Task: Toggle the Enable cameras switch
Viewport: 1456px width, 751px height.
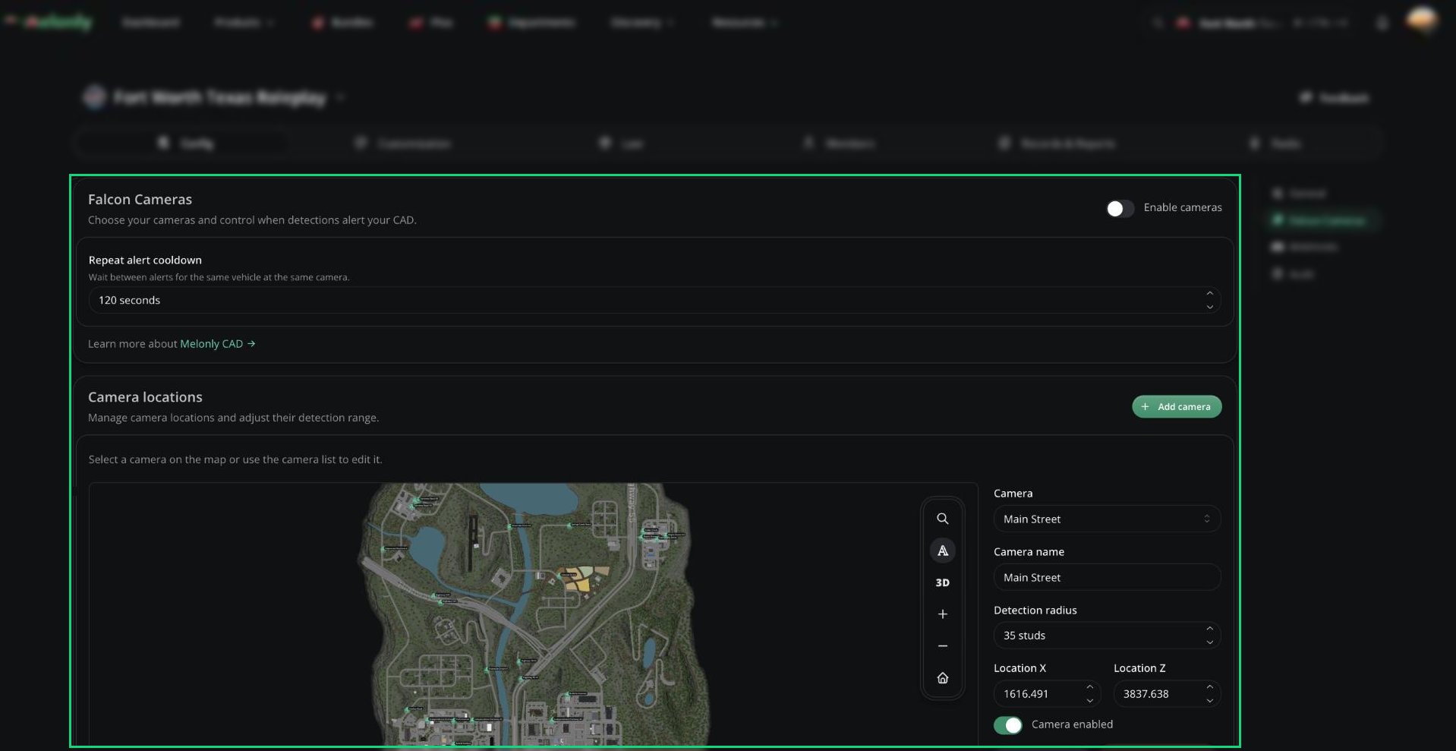Action: [x=1120, y=208]
